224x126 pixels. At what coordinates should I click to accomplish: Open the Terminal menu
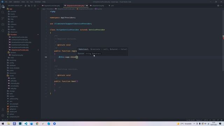pyautogui.click(x=37, y=2)
